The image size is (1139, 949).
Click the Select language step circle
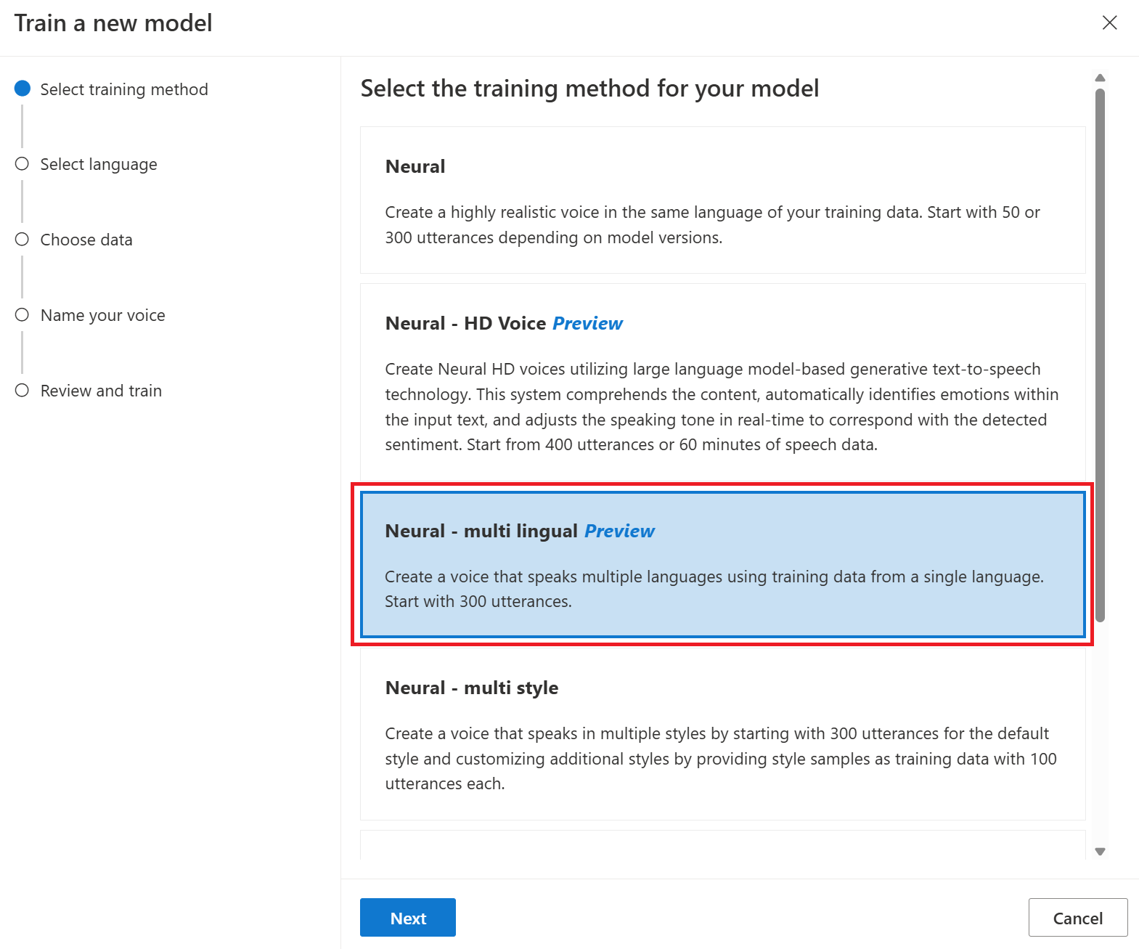point(23,164)
